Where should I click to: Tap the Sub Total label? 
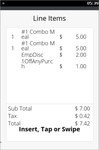pyautogui.click(x=20, y=108)
